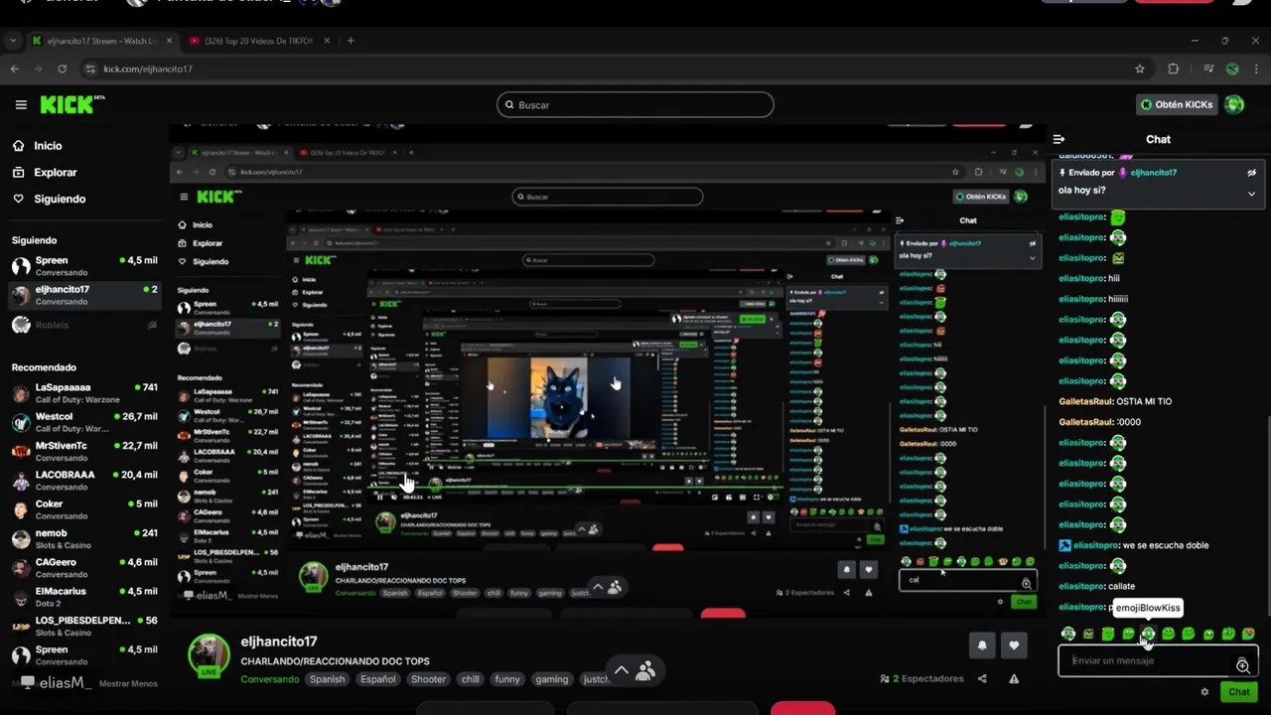Open the tab search dropdown arrow

[x=12, y=41]
